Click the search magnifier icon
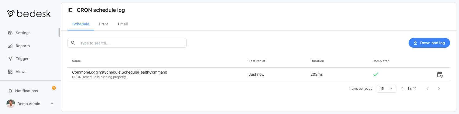This screenshot has height=114, width=459. [x=73, y=43]
